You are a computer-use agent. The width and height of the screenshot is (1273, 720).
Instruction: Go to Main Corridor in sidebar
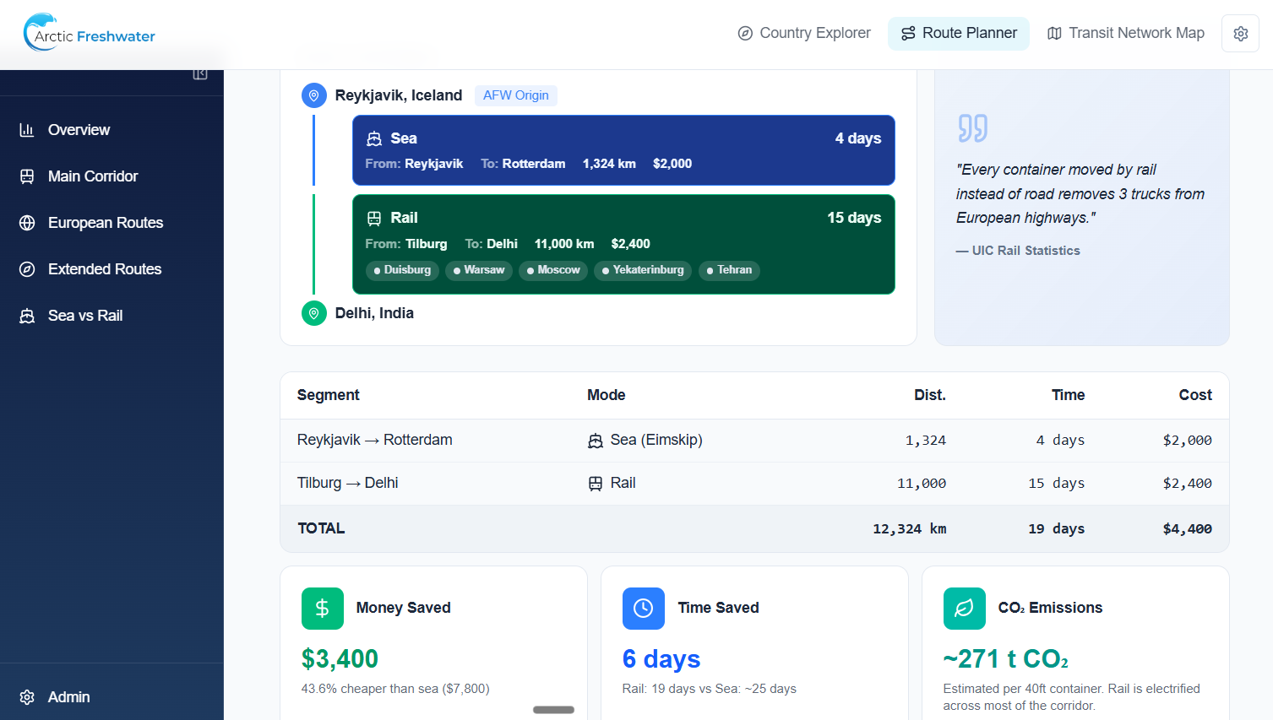tap(92, 176)
